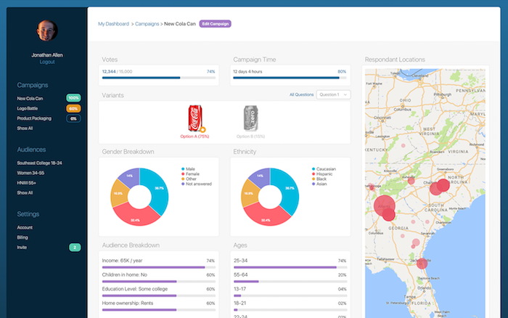This screenshot has width=508, height=318.
Task: Click the 100% badge beside New Cola Can
Action: click(73, 98)
